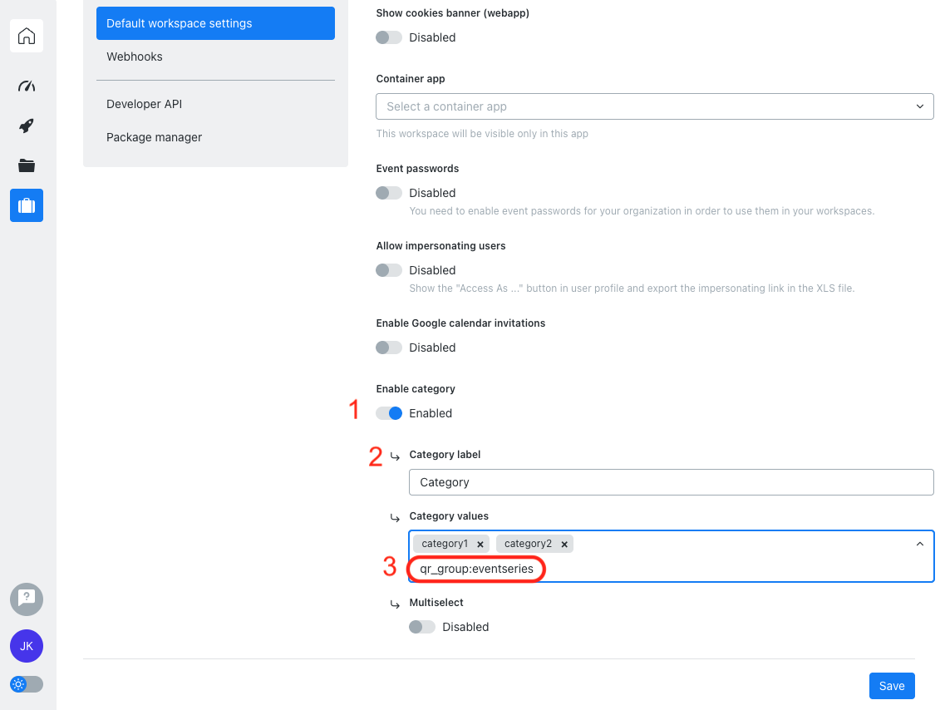Image resolution: width=940 pixels, height=710 pixels.
Task: Turn on Allow impersonating users
Action: pos(389,270)
